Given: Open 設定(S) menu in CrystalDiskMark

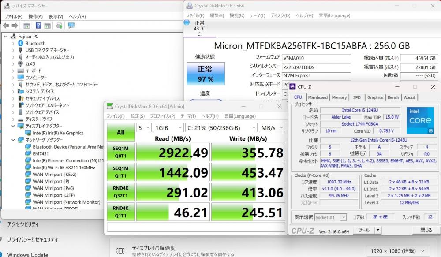Looking at the screenshot, I should [x=137, y=116].
